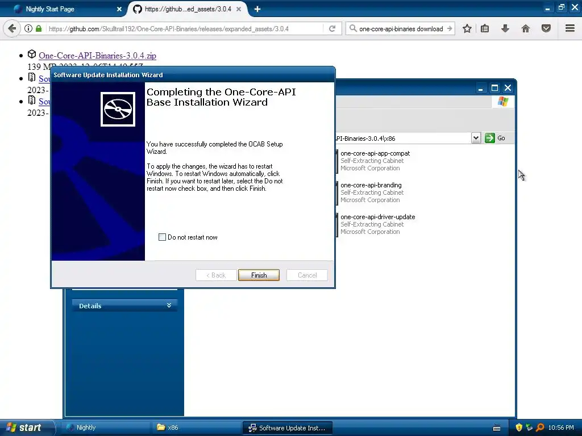Click the network connection tray icon
The height and width of the screenshot is (436, 582).
pyautogui.click(x=529, y=427)
